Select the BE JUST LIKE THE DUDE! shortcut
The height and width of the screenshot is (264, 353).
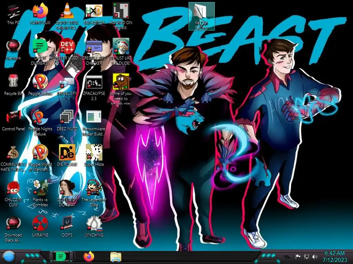coord(121,52)
